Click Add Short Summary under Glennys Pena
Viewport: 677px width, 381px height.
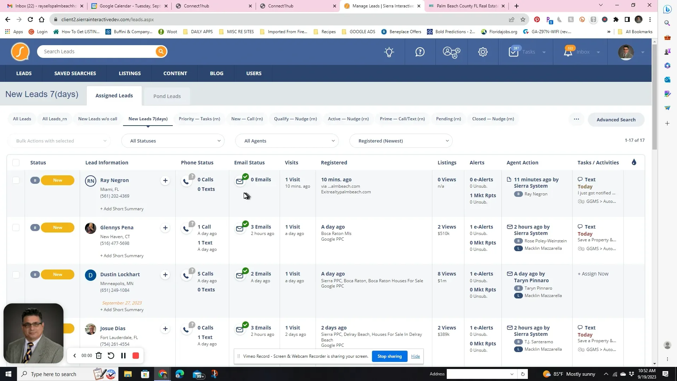pos(122,256)
